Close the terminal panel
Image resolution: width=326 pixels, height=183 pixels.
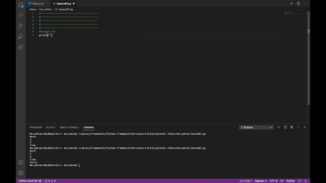[305, 127]
